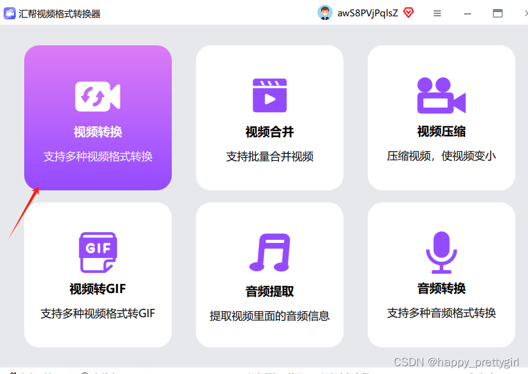Click the 音频转换 microphone icon
Screen dimensions: 528x374
click(441, 251)
